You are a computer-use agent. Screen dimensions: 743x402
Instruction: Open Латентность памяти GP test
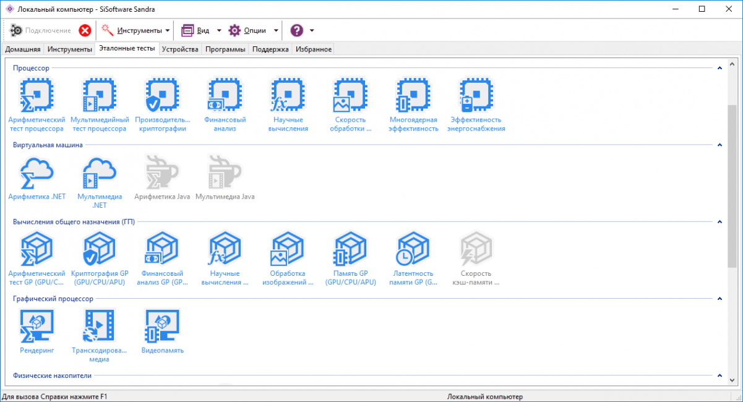pyautogui.click(x=413, y=259)
